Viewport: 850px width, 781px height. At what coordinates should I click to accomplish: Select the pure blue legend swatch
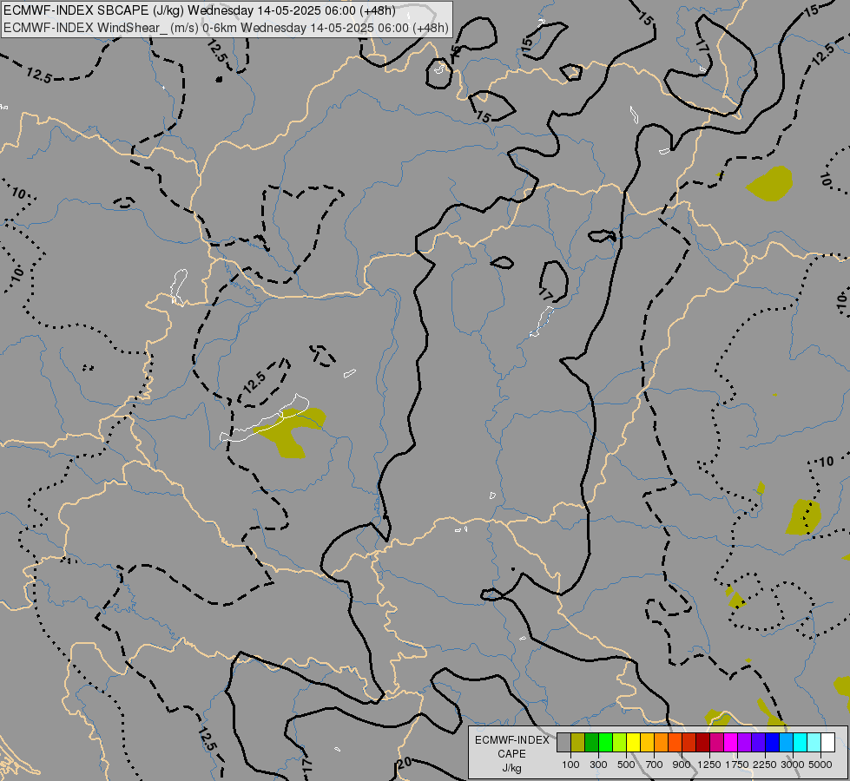pos(773,743)
